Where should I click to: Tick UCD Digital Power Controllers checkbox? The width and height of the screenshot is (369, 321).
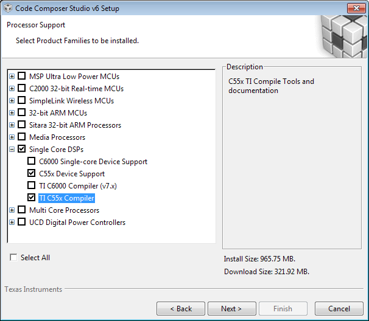point(22,222)
